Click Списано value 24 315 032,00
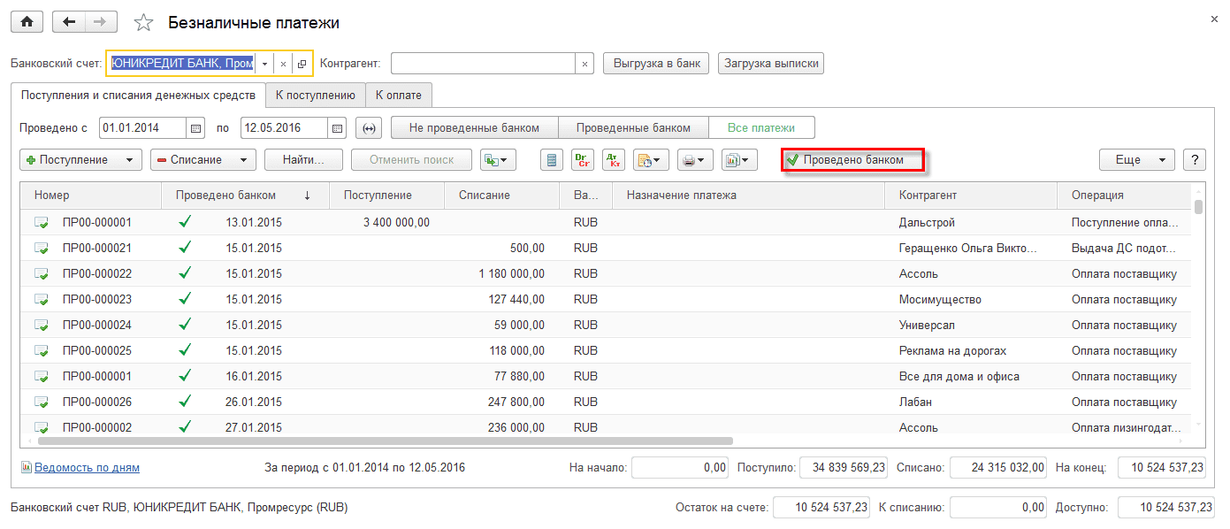Screen dimensions: 1230x529 click(999, 467)
